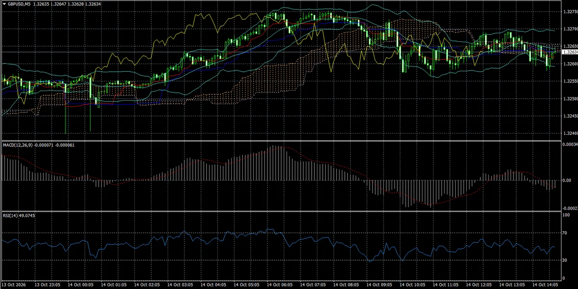The image size is (578, 289).
Task: Click the 14 Oct 03:05 time label
Action: point(181,285)
